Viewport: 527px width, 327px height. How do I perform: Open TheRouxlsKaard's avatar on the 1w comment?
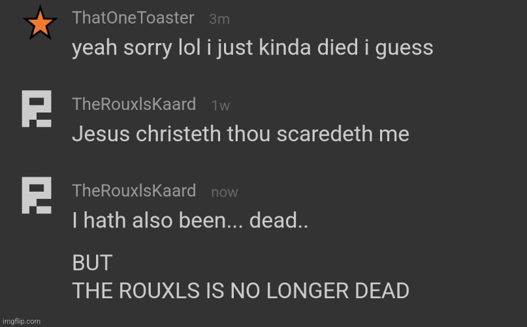point(37,109)
